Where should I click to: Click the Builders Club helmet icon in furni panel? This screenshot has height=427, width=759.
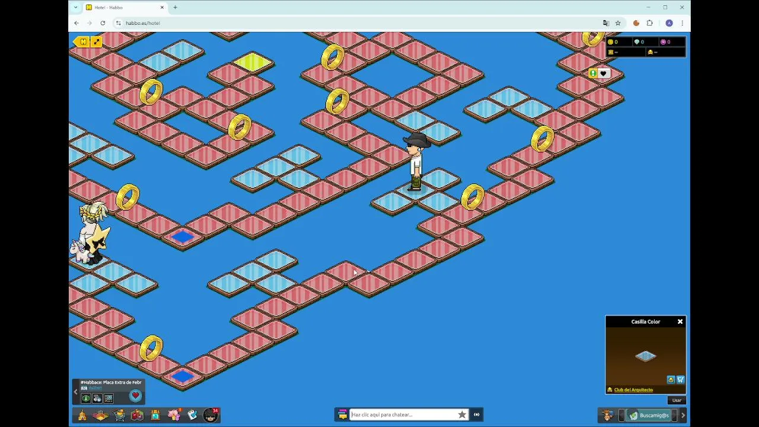click(671, 380)
